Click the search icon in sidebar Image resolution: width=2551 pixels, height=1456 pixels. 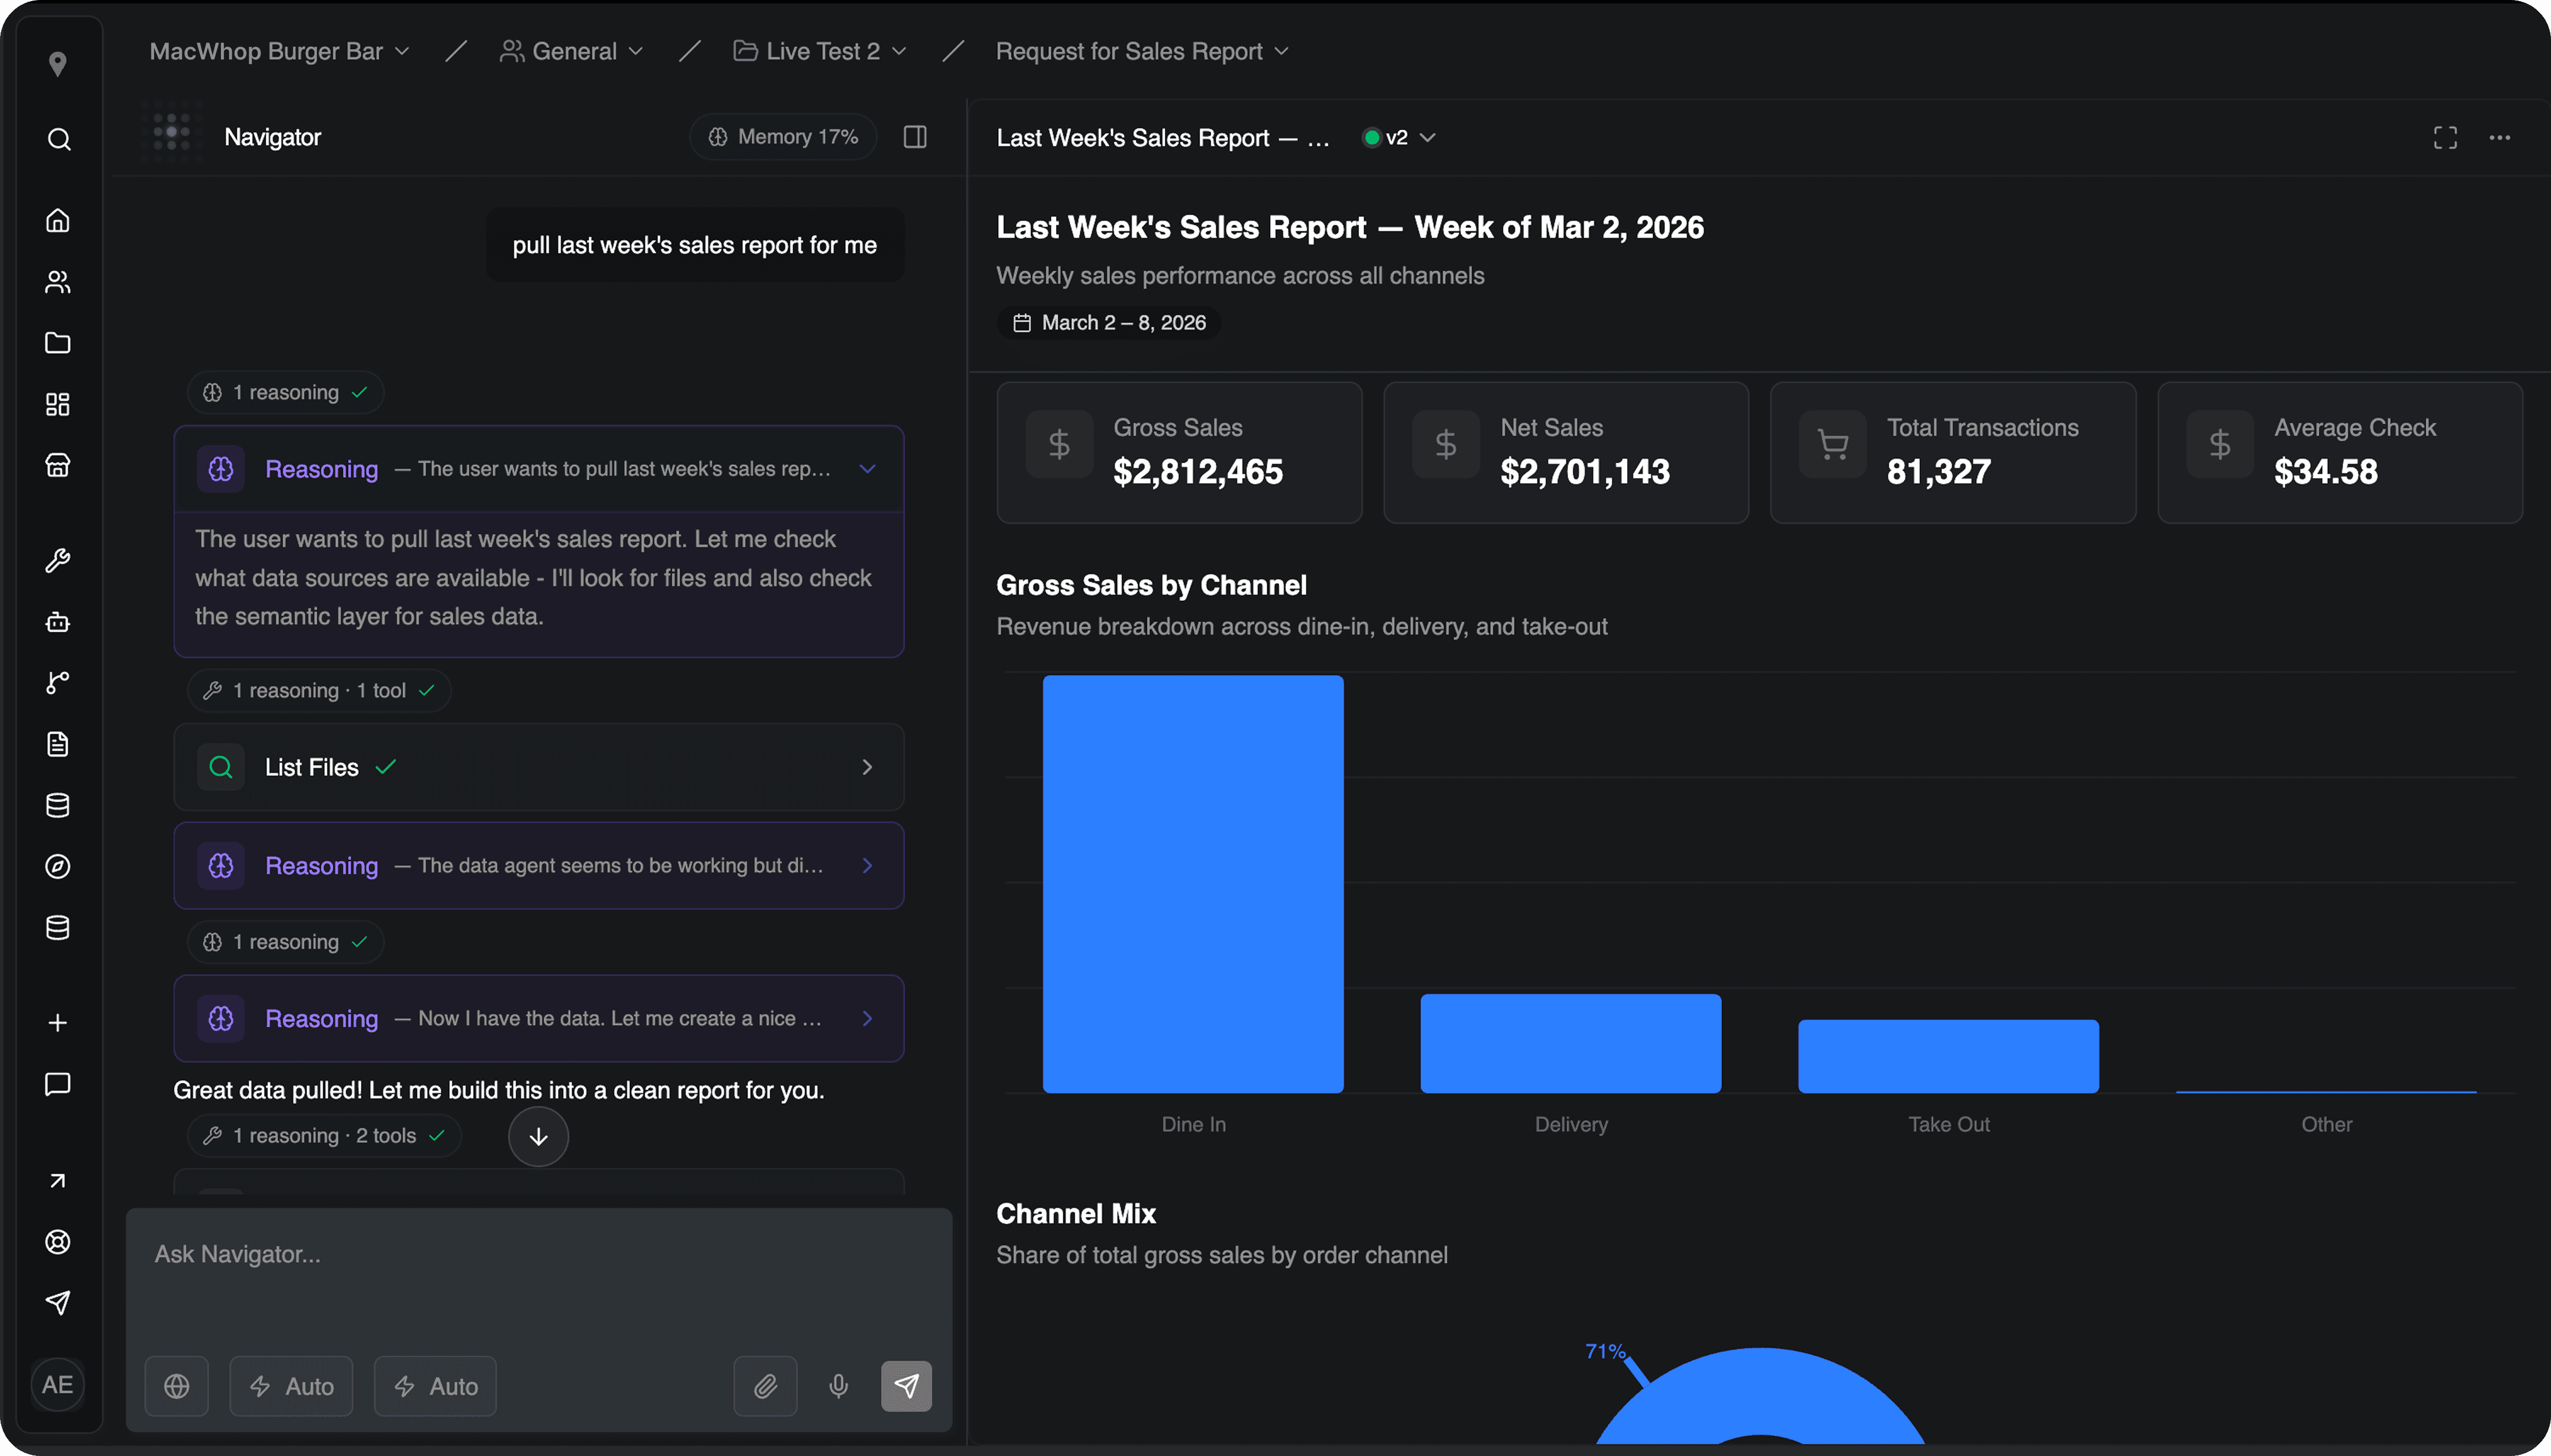58,139
